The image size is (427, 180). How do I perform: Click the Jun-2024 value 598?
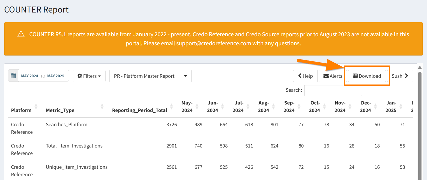pos(224,146)
